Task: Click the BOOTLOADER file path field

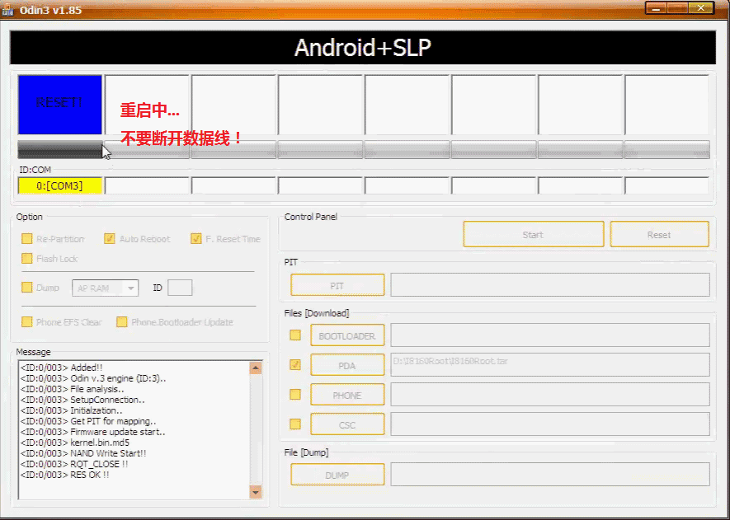Action: (x=550, y=335)
